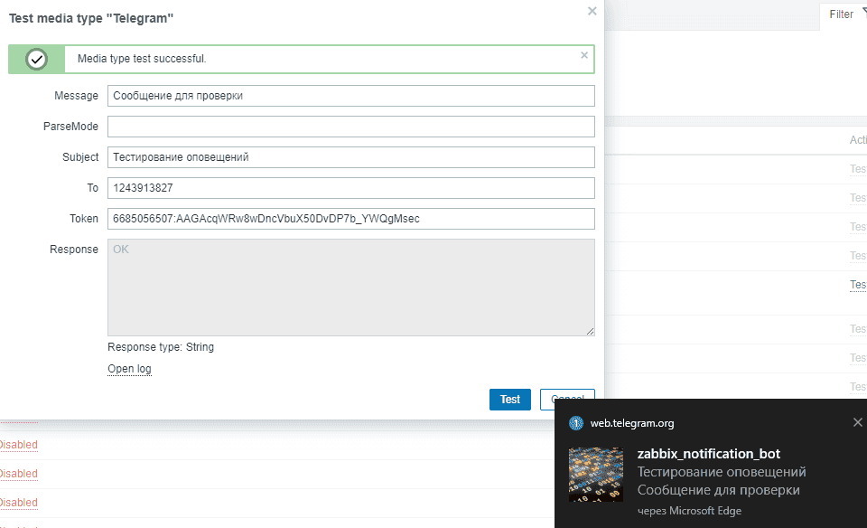Edit the Token input field
Image resolution: width=867 pixels, height=528 pixels.
[351, 219]
